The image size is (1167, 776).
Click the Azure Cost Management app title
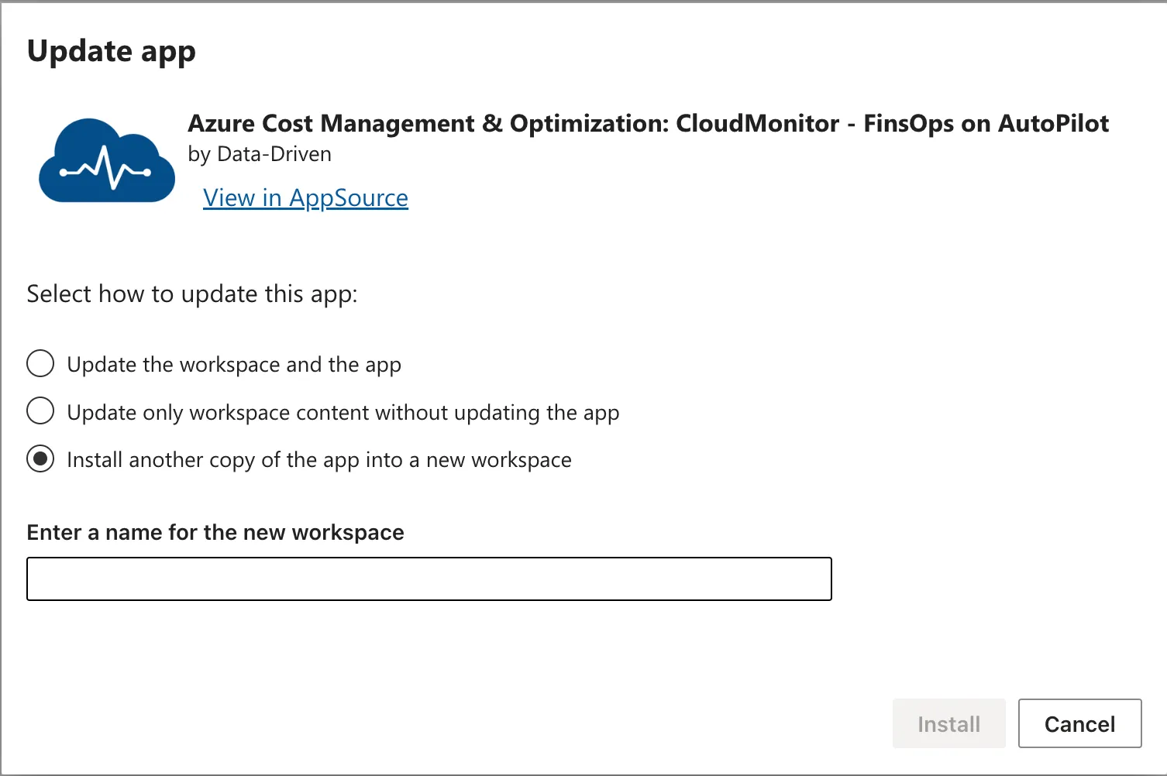(x=648, y=124)
